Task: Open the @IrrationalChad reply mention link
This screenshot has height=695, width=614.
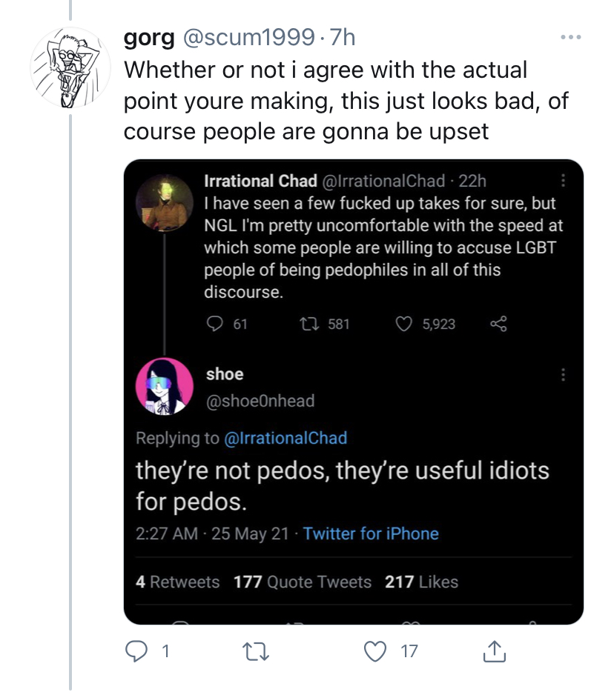Action: pyautogui.click(x=285, y=438)
